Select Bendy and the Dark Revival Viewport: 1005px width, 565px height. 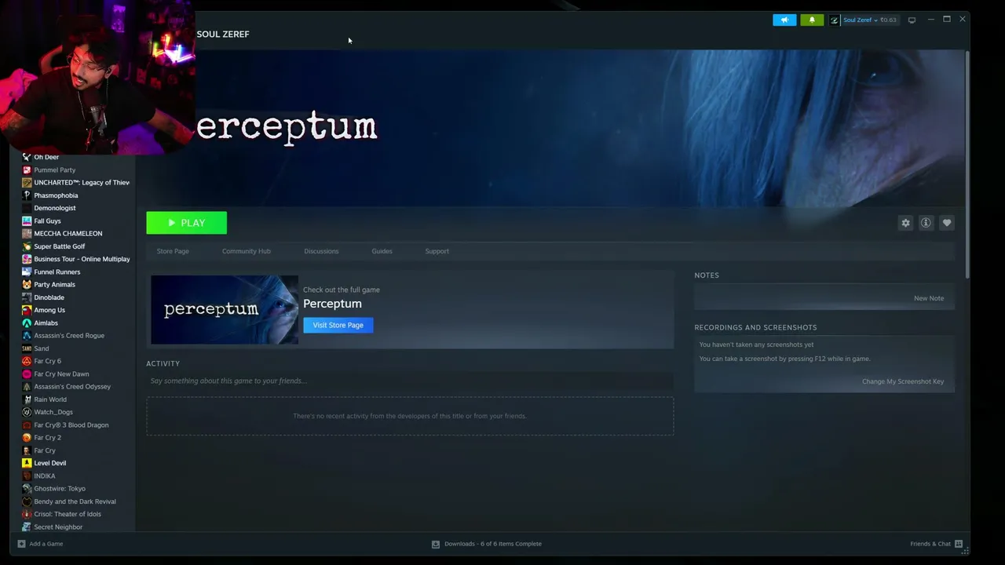click(x=75, y=501)
